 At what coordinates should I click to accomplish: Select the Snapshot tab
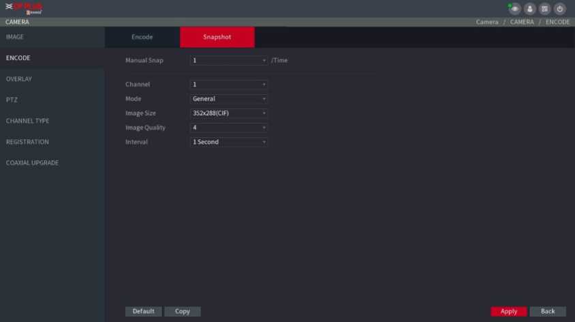[217, 37]
